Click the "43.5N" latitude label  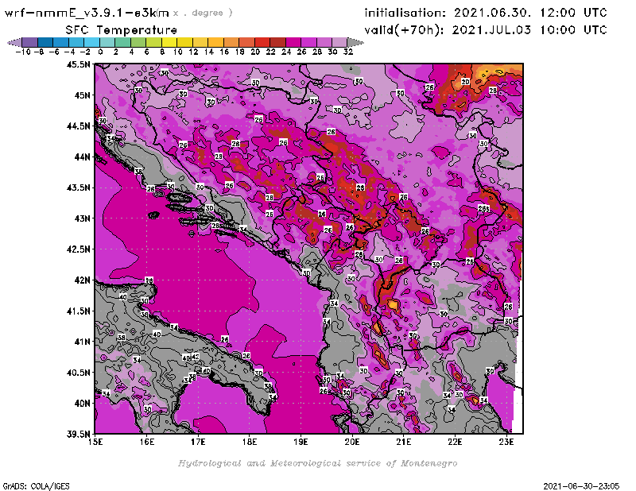point(78,188)
